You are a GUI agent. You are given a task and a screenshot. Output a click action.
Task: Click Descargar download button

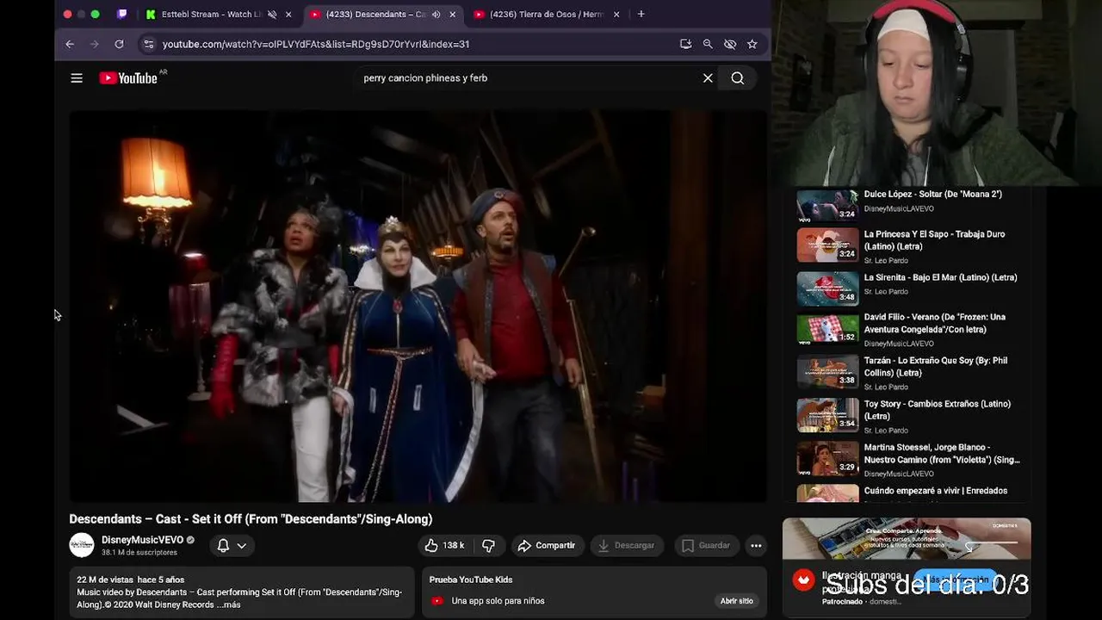tap(626, 545)
